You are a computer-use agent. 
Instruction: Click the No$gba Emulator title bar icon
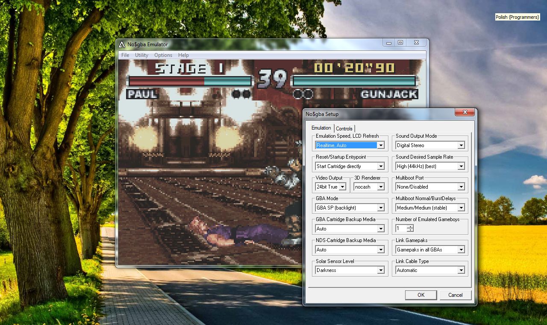(122, 44)
